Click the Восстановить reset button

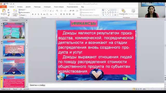24,12
